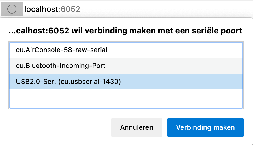Image resolution: width=253 pixels, height=145 pixels.
Task: Select the first port in the list
Action: [x=126, y=50]
